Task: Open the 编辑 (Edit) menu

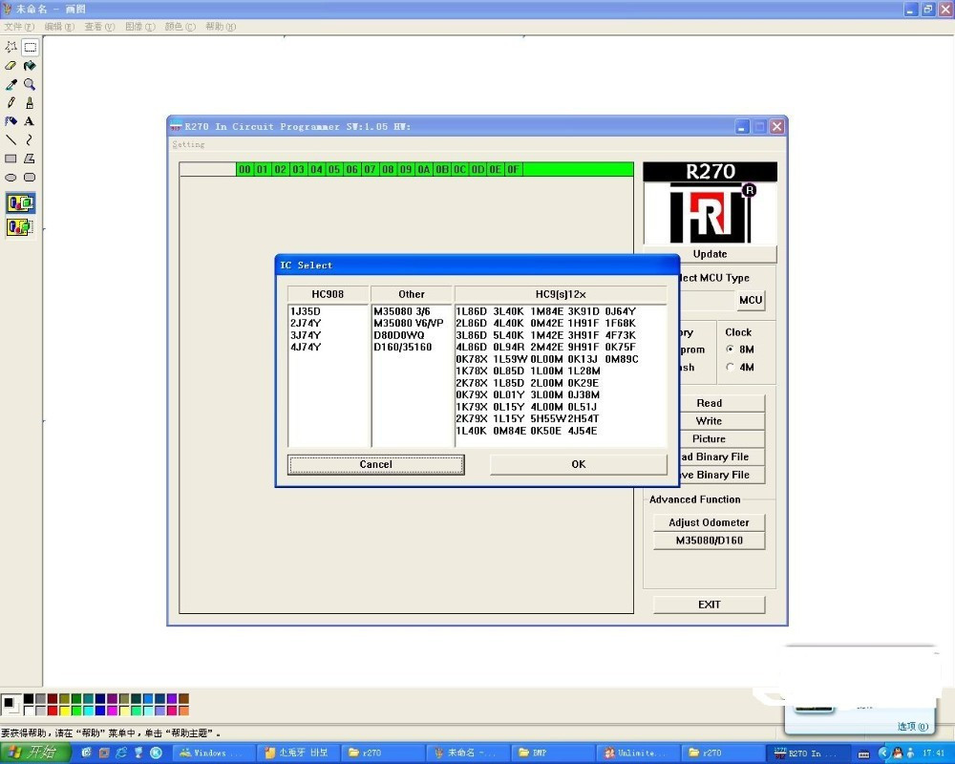Action: 59,26
